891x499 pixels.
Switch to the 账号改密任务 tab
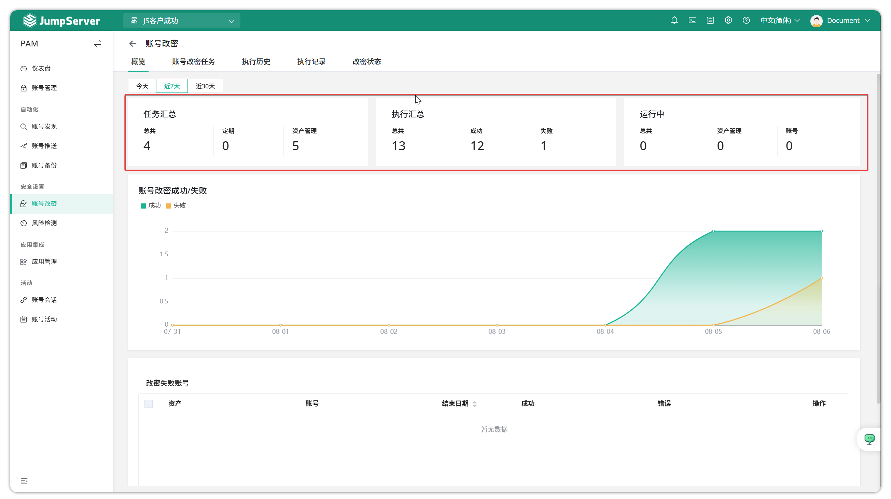coord(193,61)
